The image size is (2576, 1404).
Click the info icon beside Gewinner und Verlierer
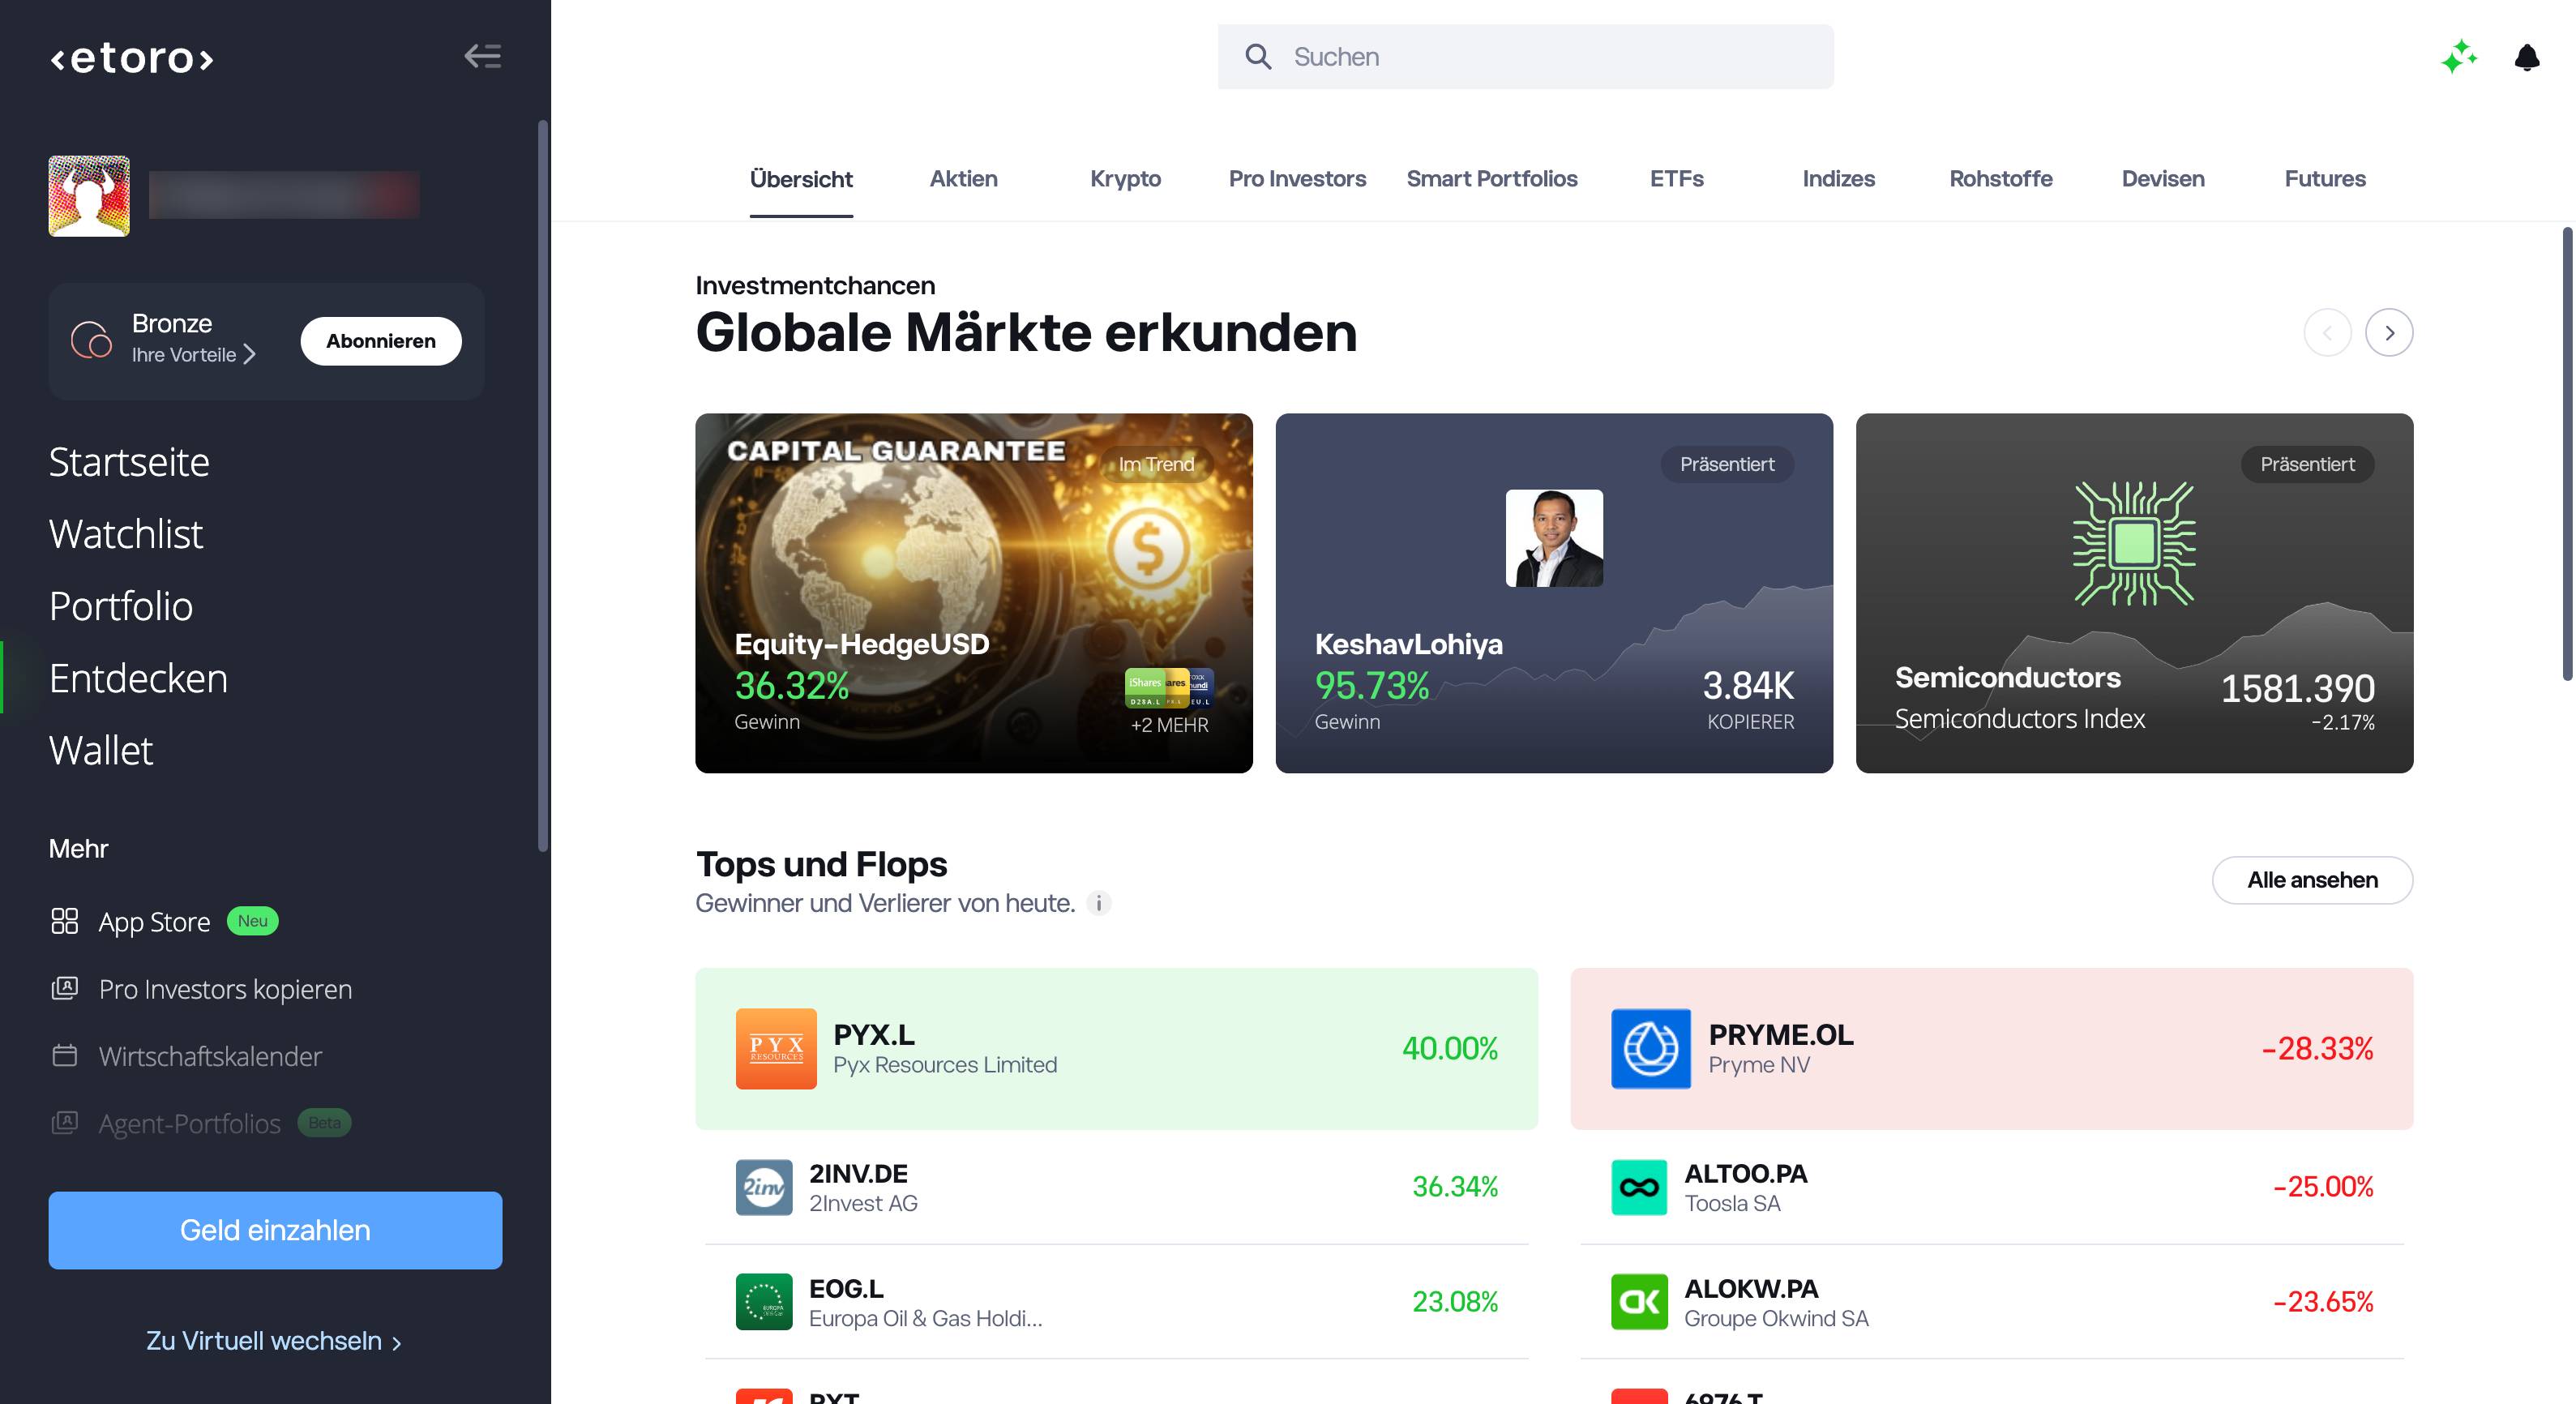[1099, 903]
